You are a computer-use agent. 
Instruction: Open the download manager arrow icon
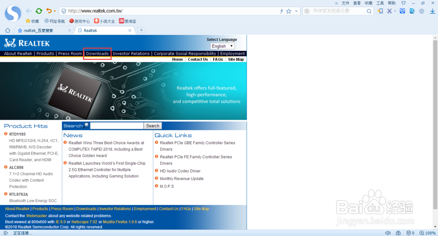432,11
